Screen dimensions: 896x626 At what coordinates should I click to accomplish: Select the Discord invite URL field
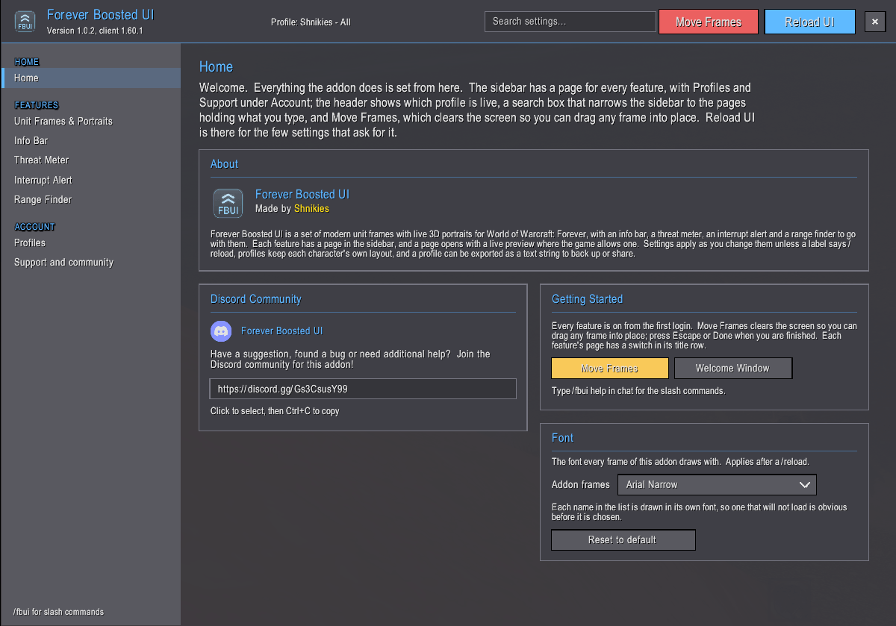[363, 389]
